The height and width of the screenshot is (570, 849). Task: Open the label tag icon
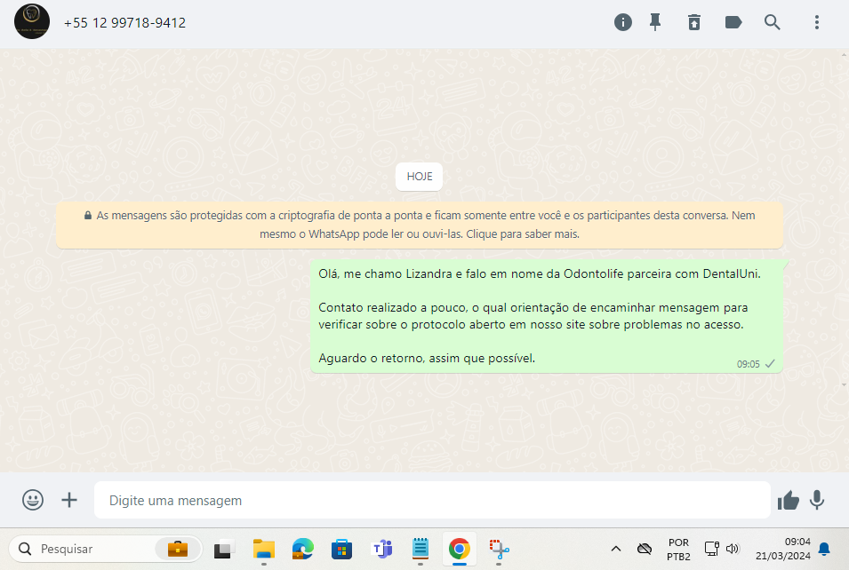(733, 22)
